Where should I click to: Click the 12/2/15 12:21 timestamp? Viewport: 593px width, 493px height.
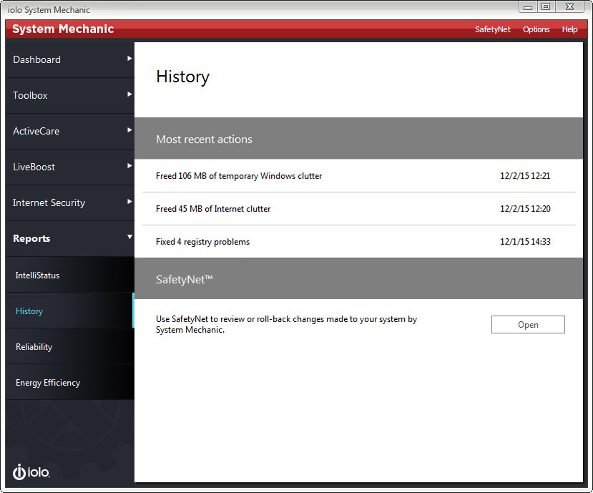coord(525,176)
